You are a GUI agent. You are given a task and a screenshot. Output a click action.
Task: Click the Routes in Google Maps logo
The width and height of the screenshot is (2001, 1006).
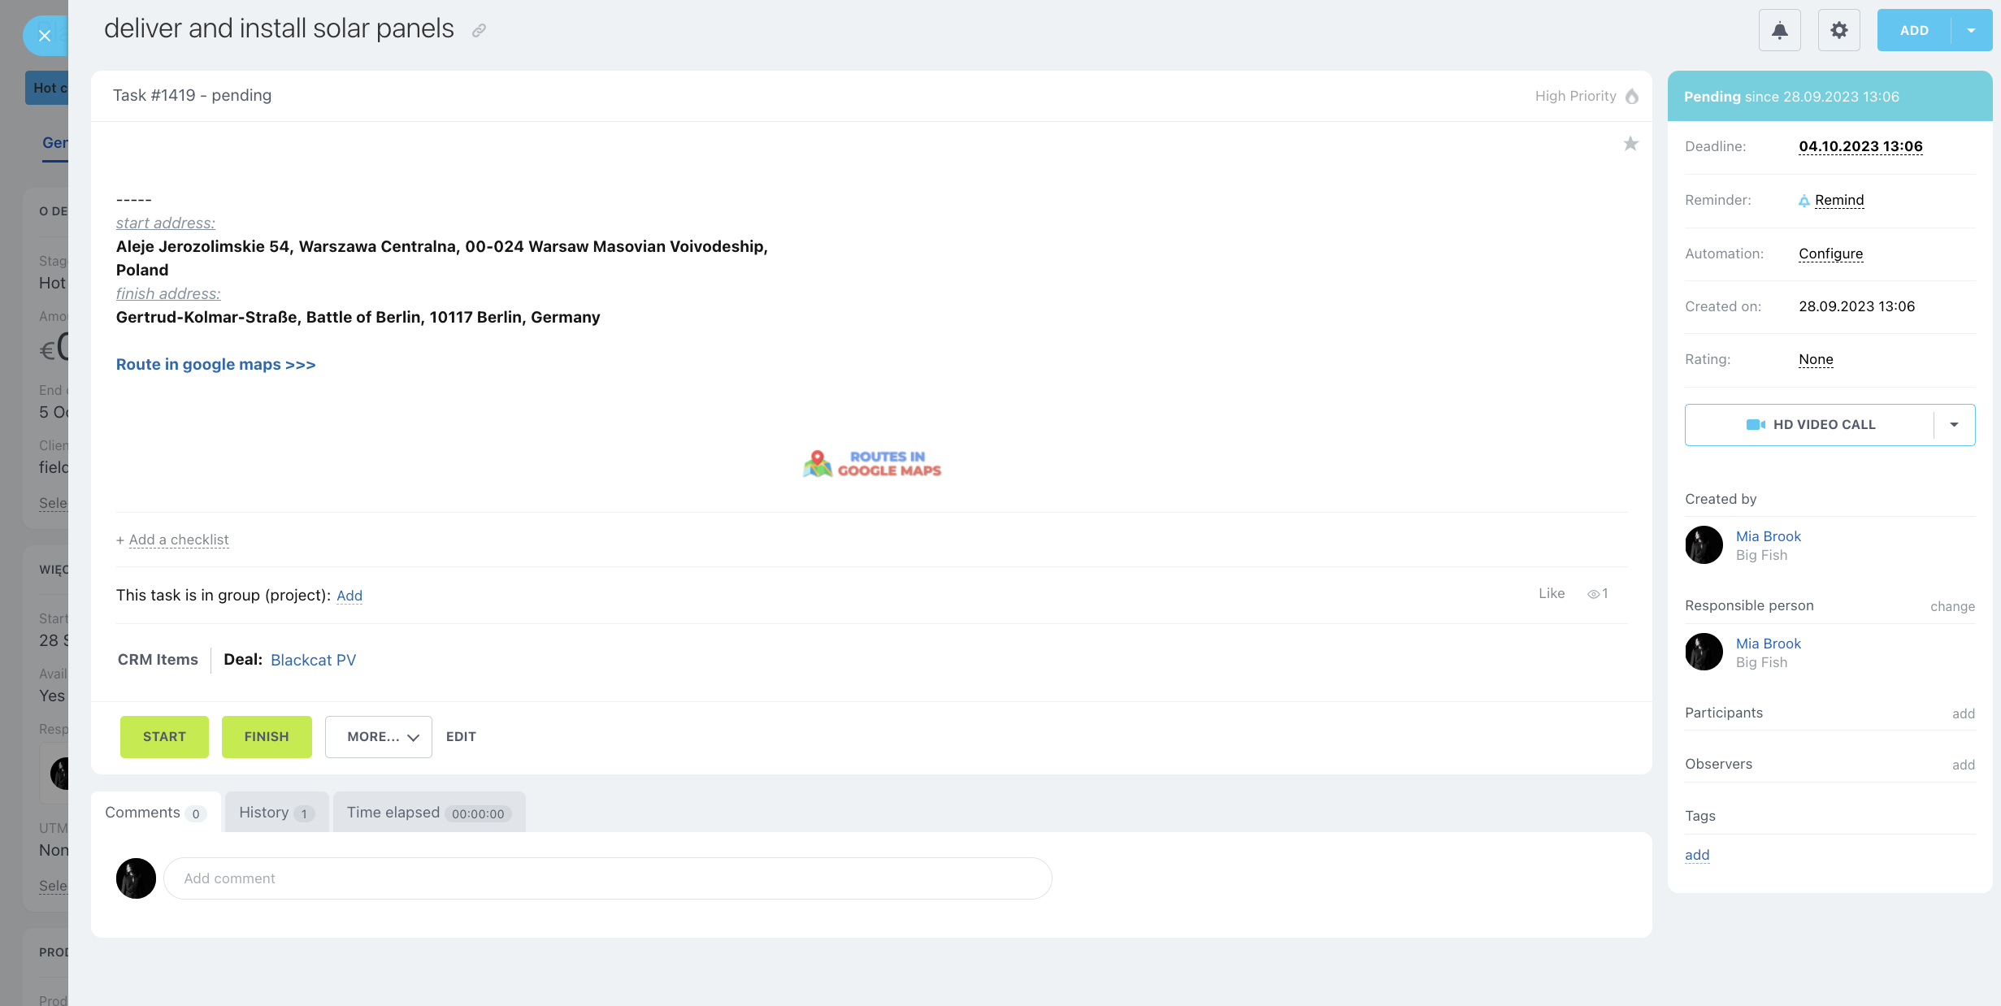coord(871,463)
